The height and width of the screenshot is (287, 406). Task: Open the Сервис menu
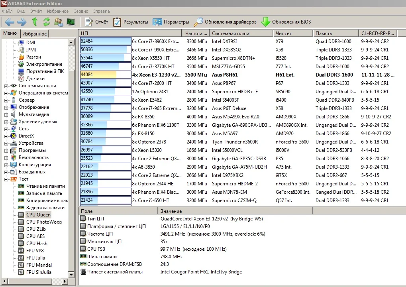[81, 11]
